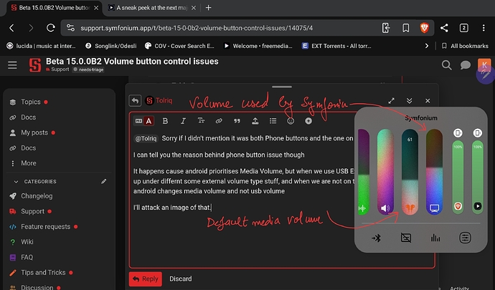Open the Songlink/Odesli bookmark
Screen dimensions: 495x290
(110, 46)
